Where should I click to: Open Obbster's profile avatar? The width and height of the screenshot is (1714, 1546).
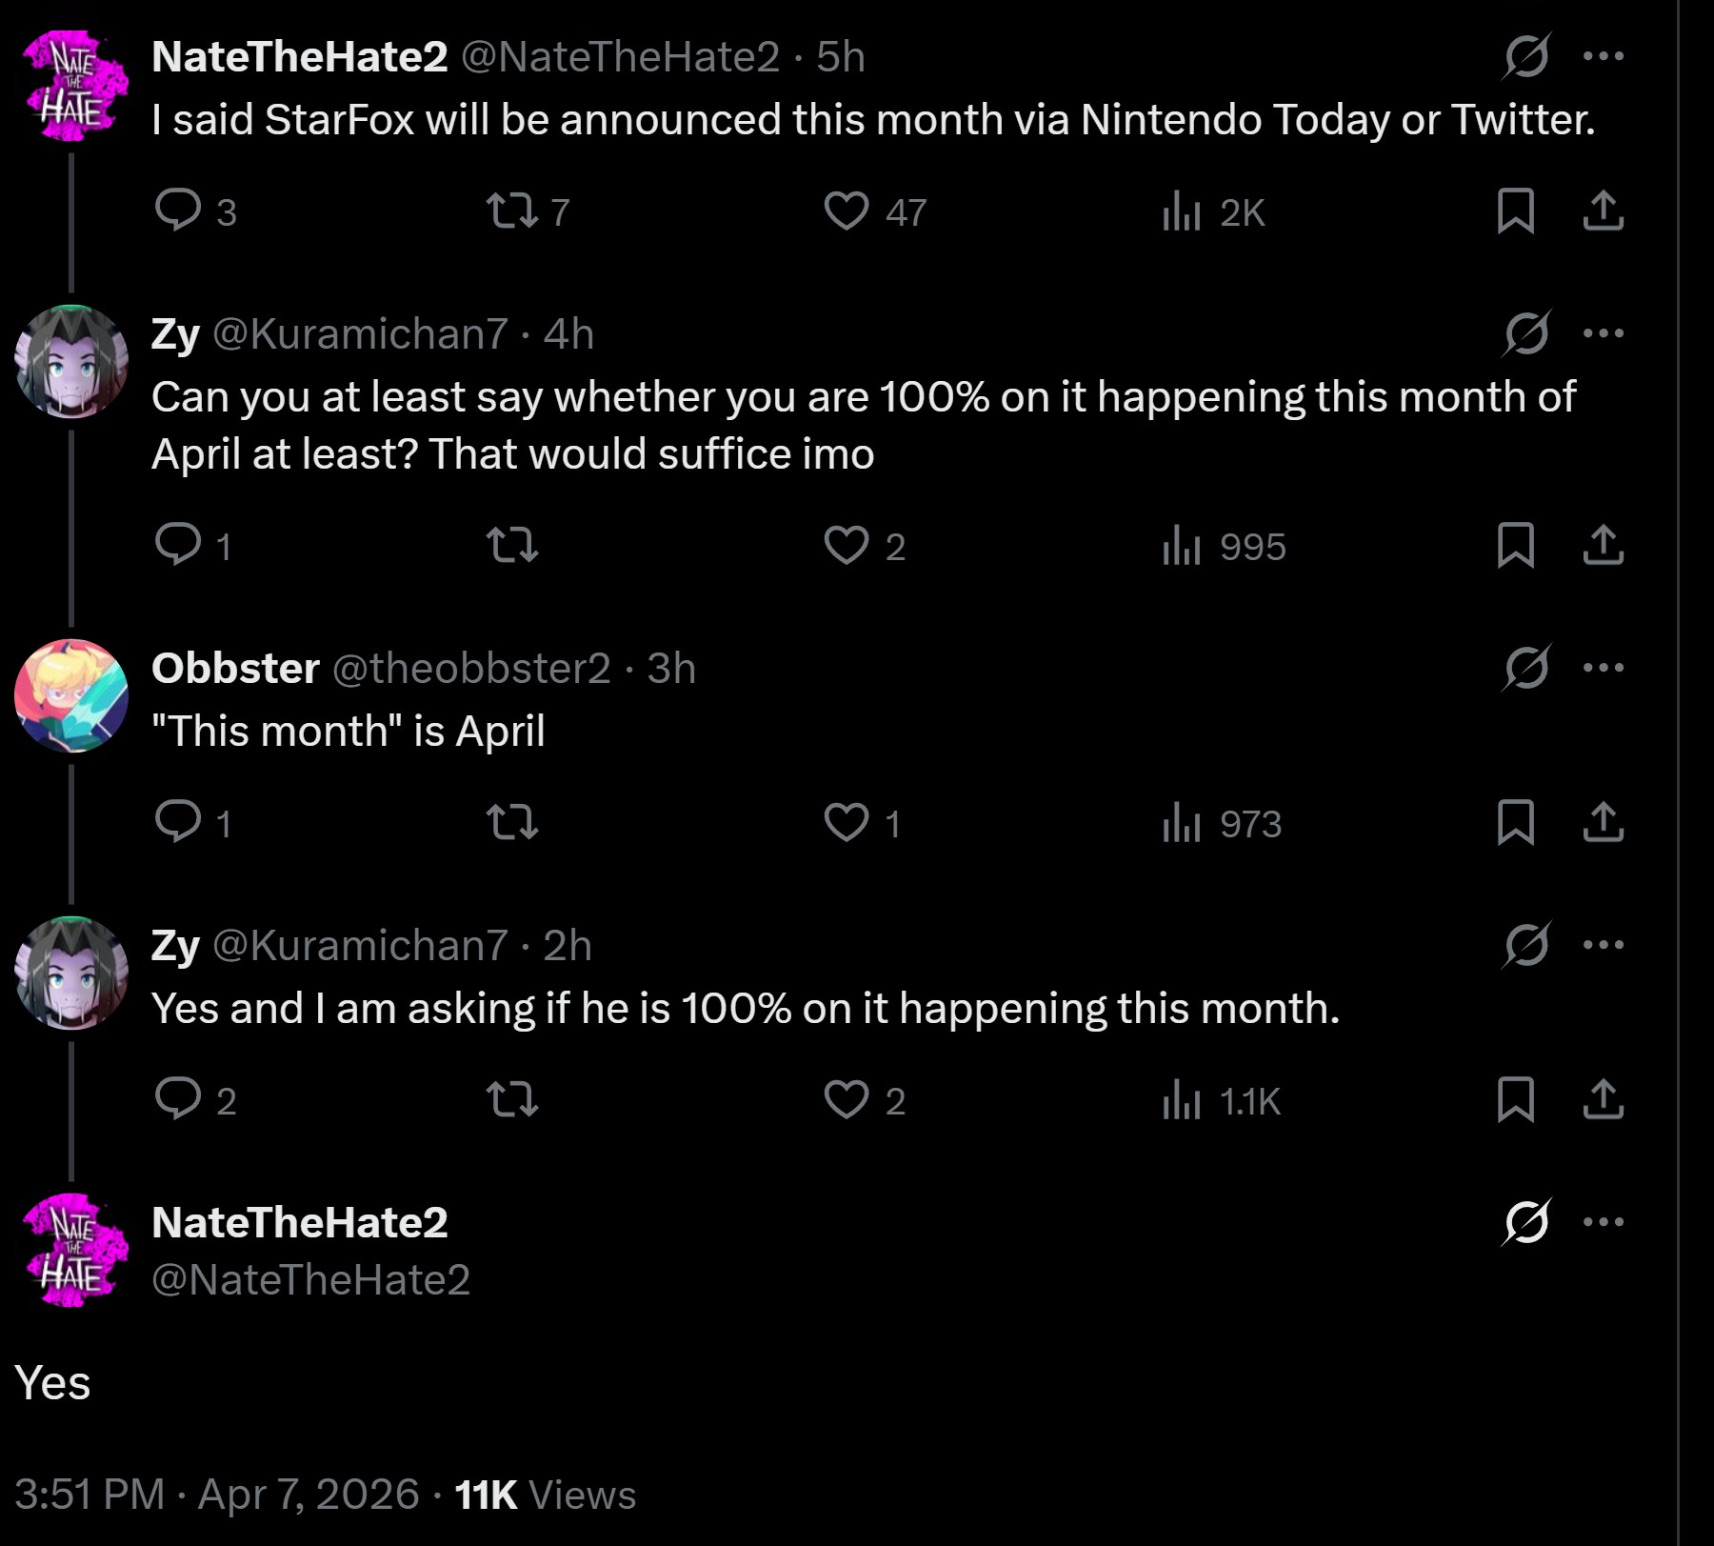pyautogui.click(x=71, y=695)
